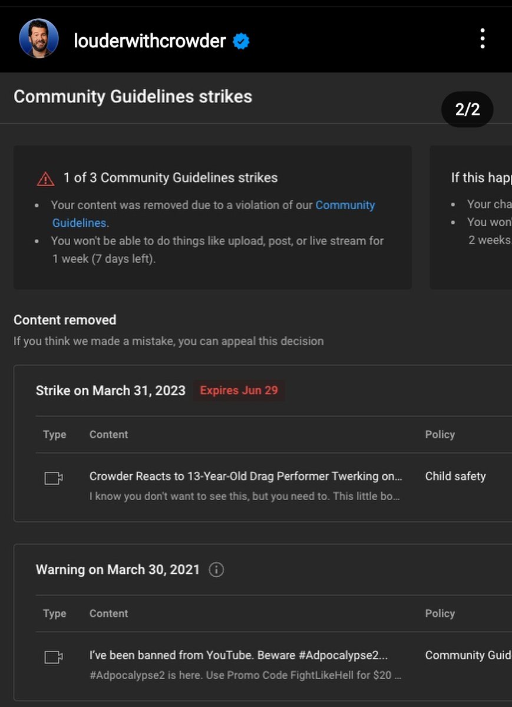
Task: Select '#Adpocalypse2 is here. Use Promo Code' description
Action: coord(246,675)
